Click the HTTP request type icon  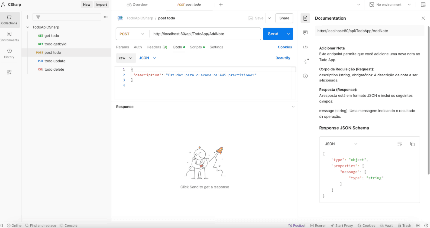pos(120,18)
